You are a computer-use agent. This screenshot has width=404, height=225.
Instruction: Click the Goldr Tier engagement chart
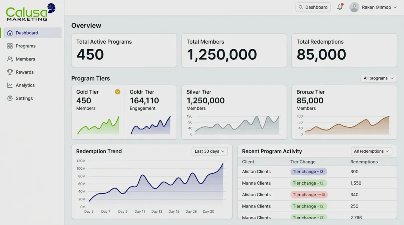[x=151, y=125]
